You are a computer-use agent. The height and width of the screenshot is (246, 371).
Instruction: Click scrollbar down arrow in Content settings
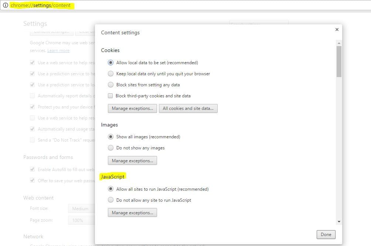point(339,221)
